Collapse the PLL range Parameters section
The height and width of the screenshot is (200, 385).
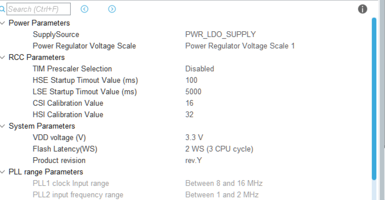click(x=3, y=172)
